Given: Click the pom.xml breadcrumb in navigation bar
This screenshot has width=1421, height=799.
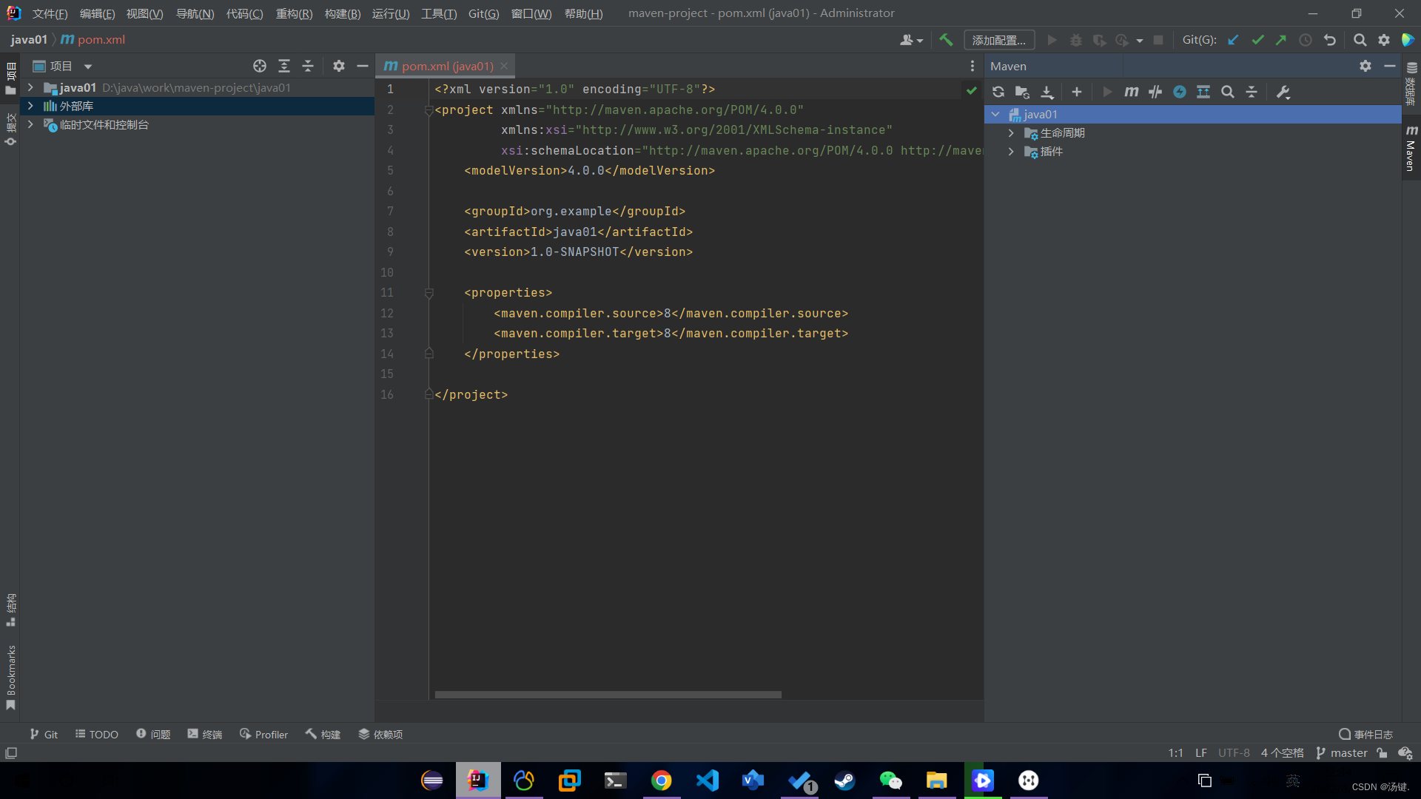Looking at the screenshot, I should (93, 40).
